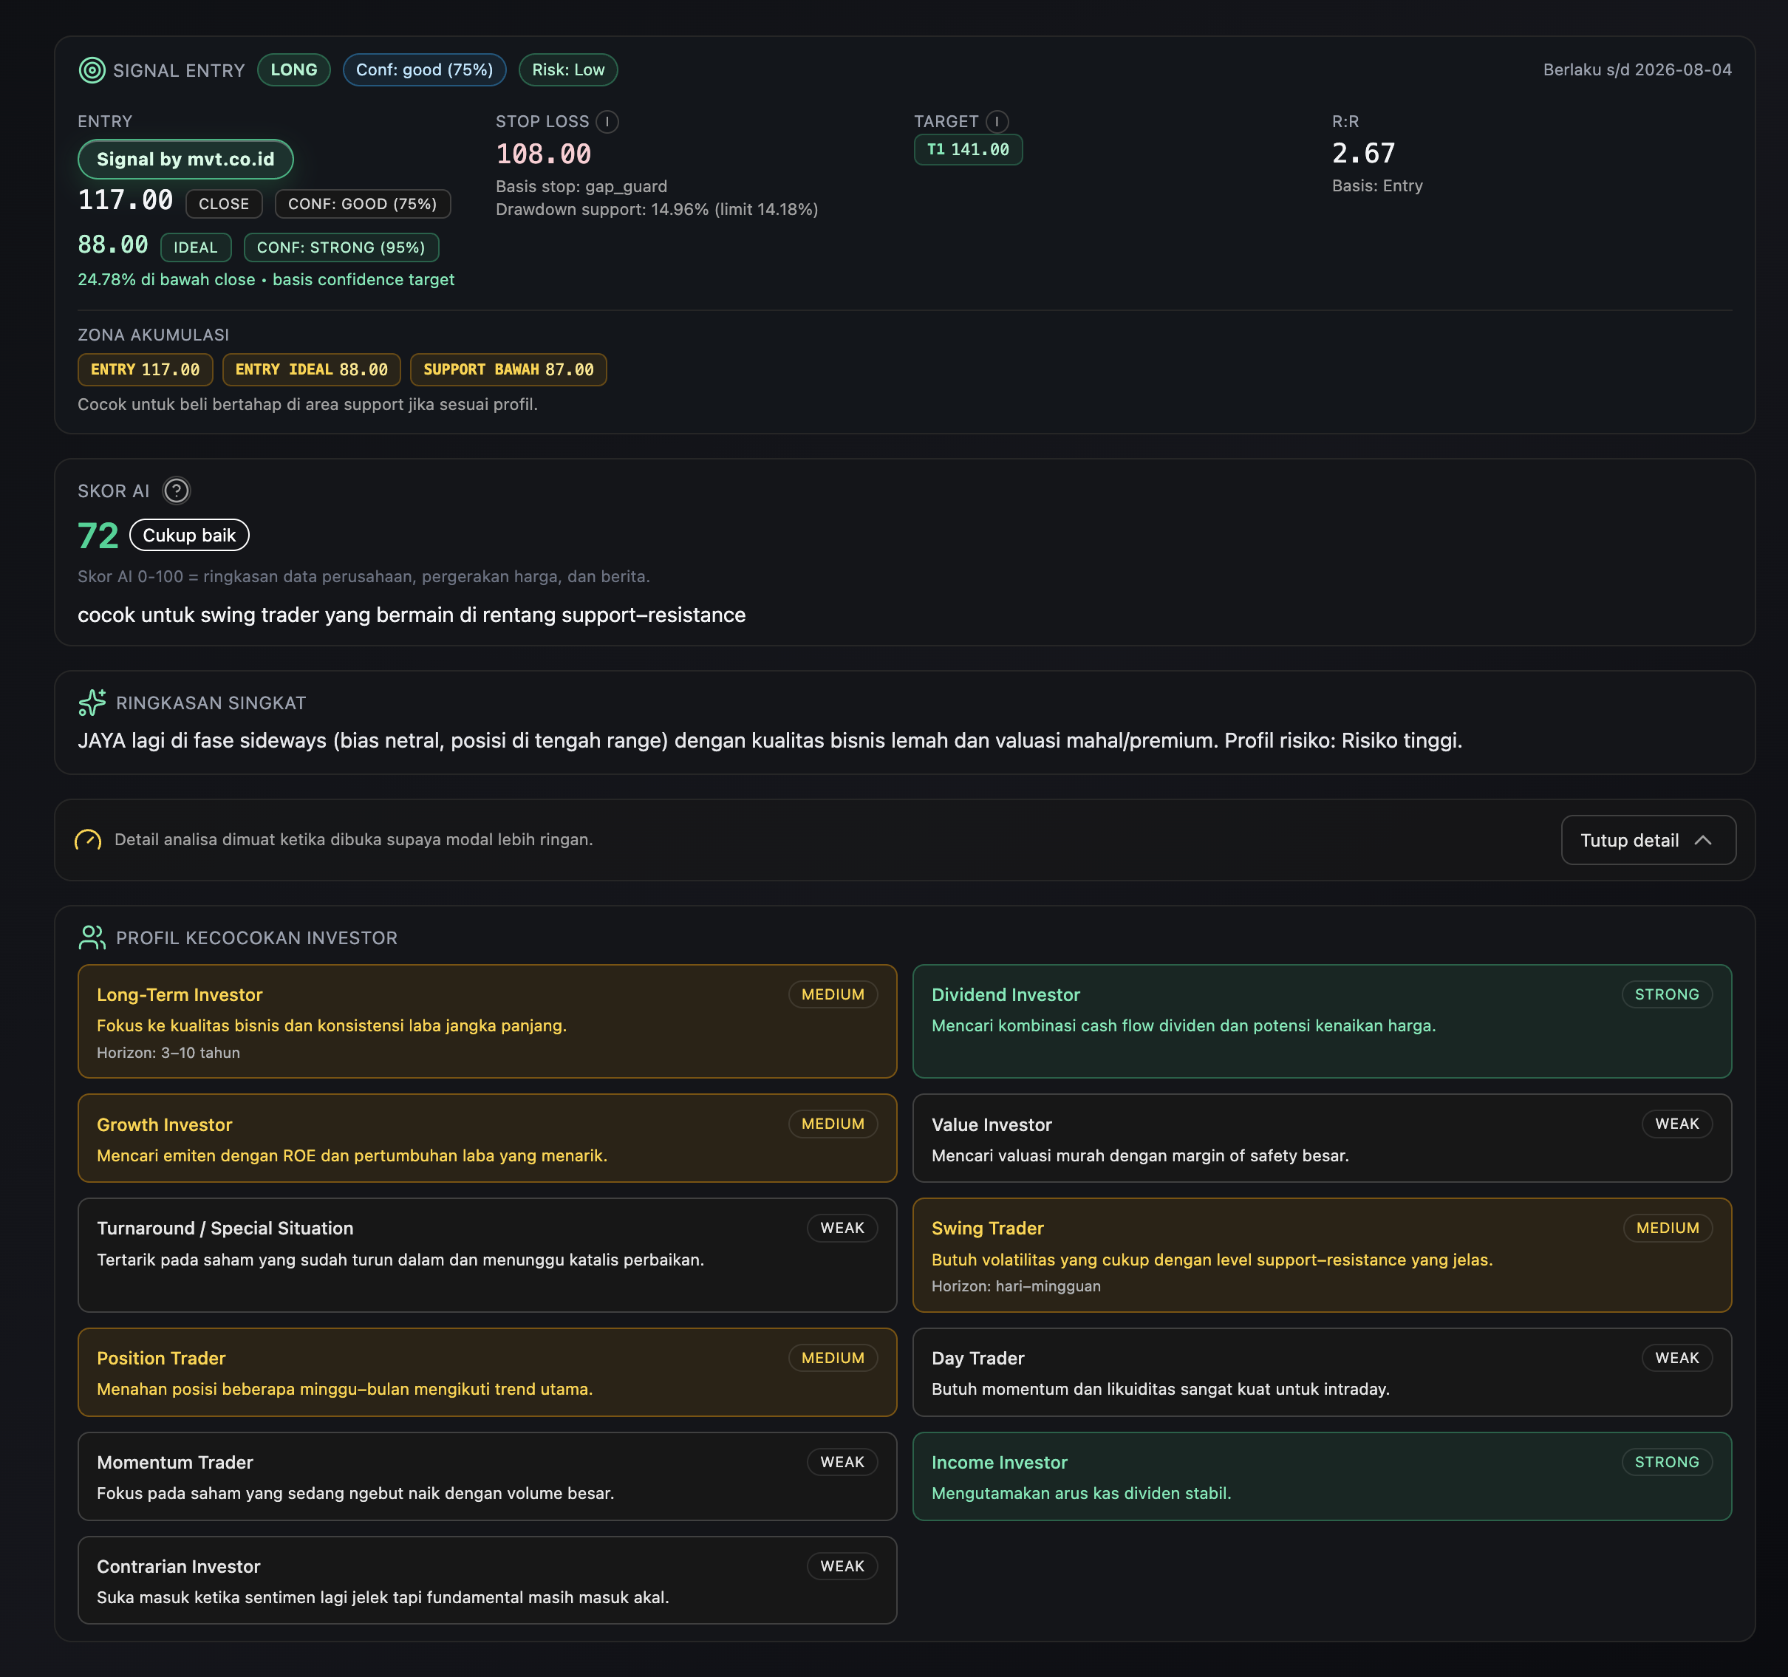Click the ENTRY IDEAL 88.00 zone chip
The width and height of the screenshot is (1788, 1677).
click(311, 369)
